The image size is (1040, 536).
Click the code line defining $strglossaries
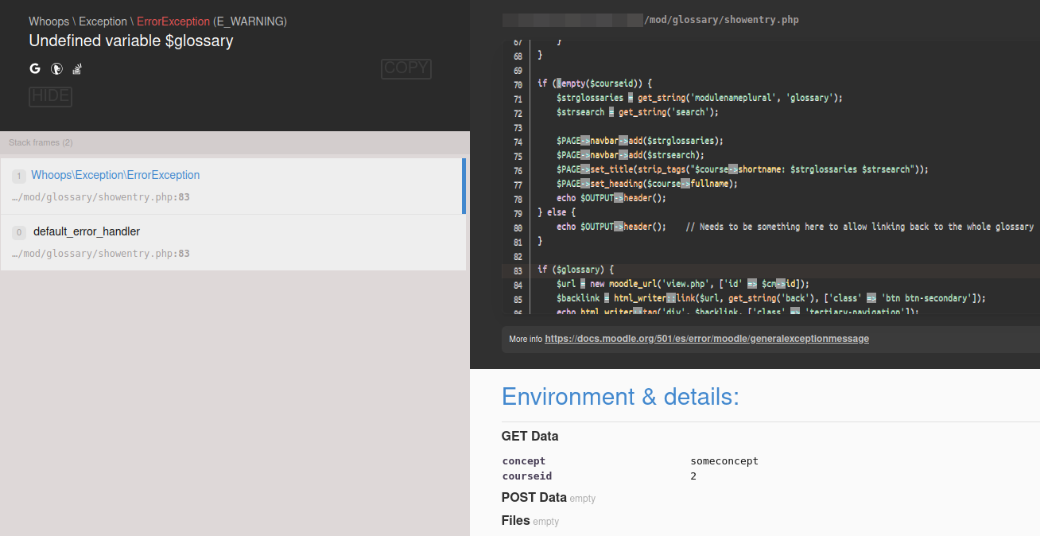click(700, 98)
